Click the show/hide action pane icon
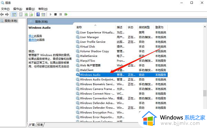Viewport: 207px width, 128px height. point(43,14)
